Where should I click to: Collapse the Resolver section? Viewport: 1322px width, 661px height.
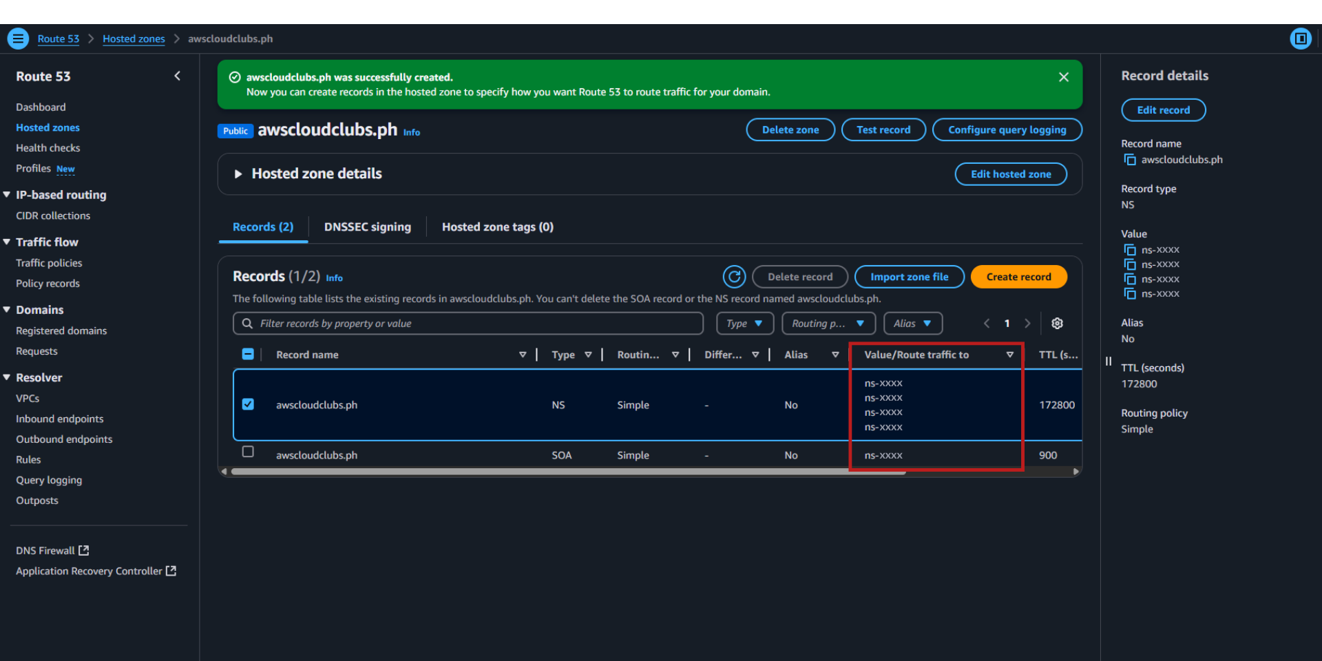point(7,377)
